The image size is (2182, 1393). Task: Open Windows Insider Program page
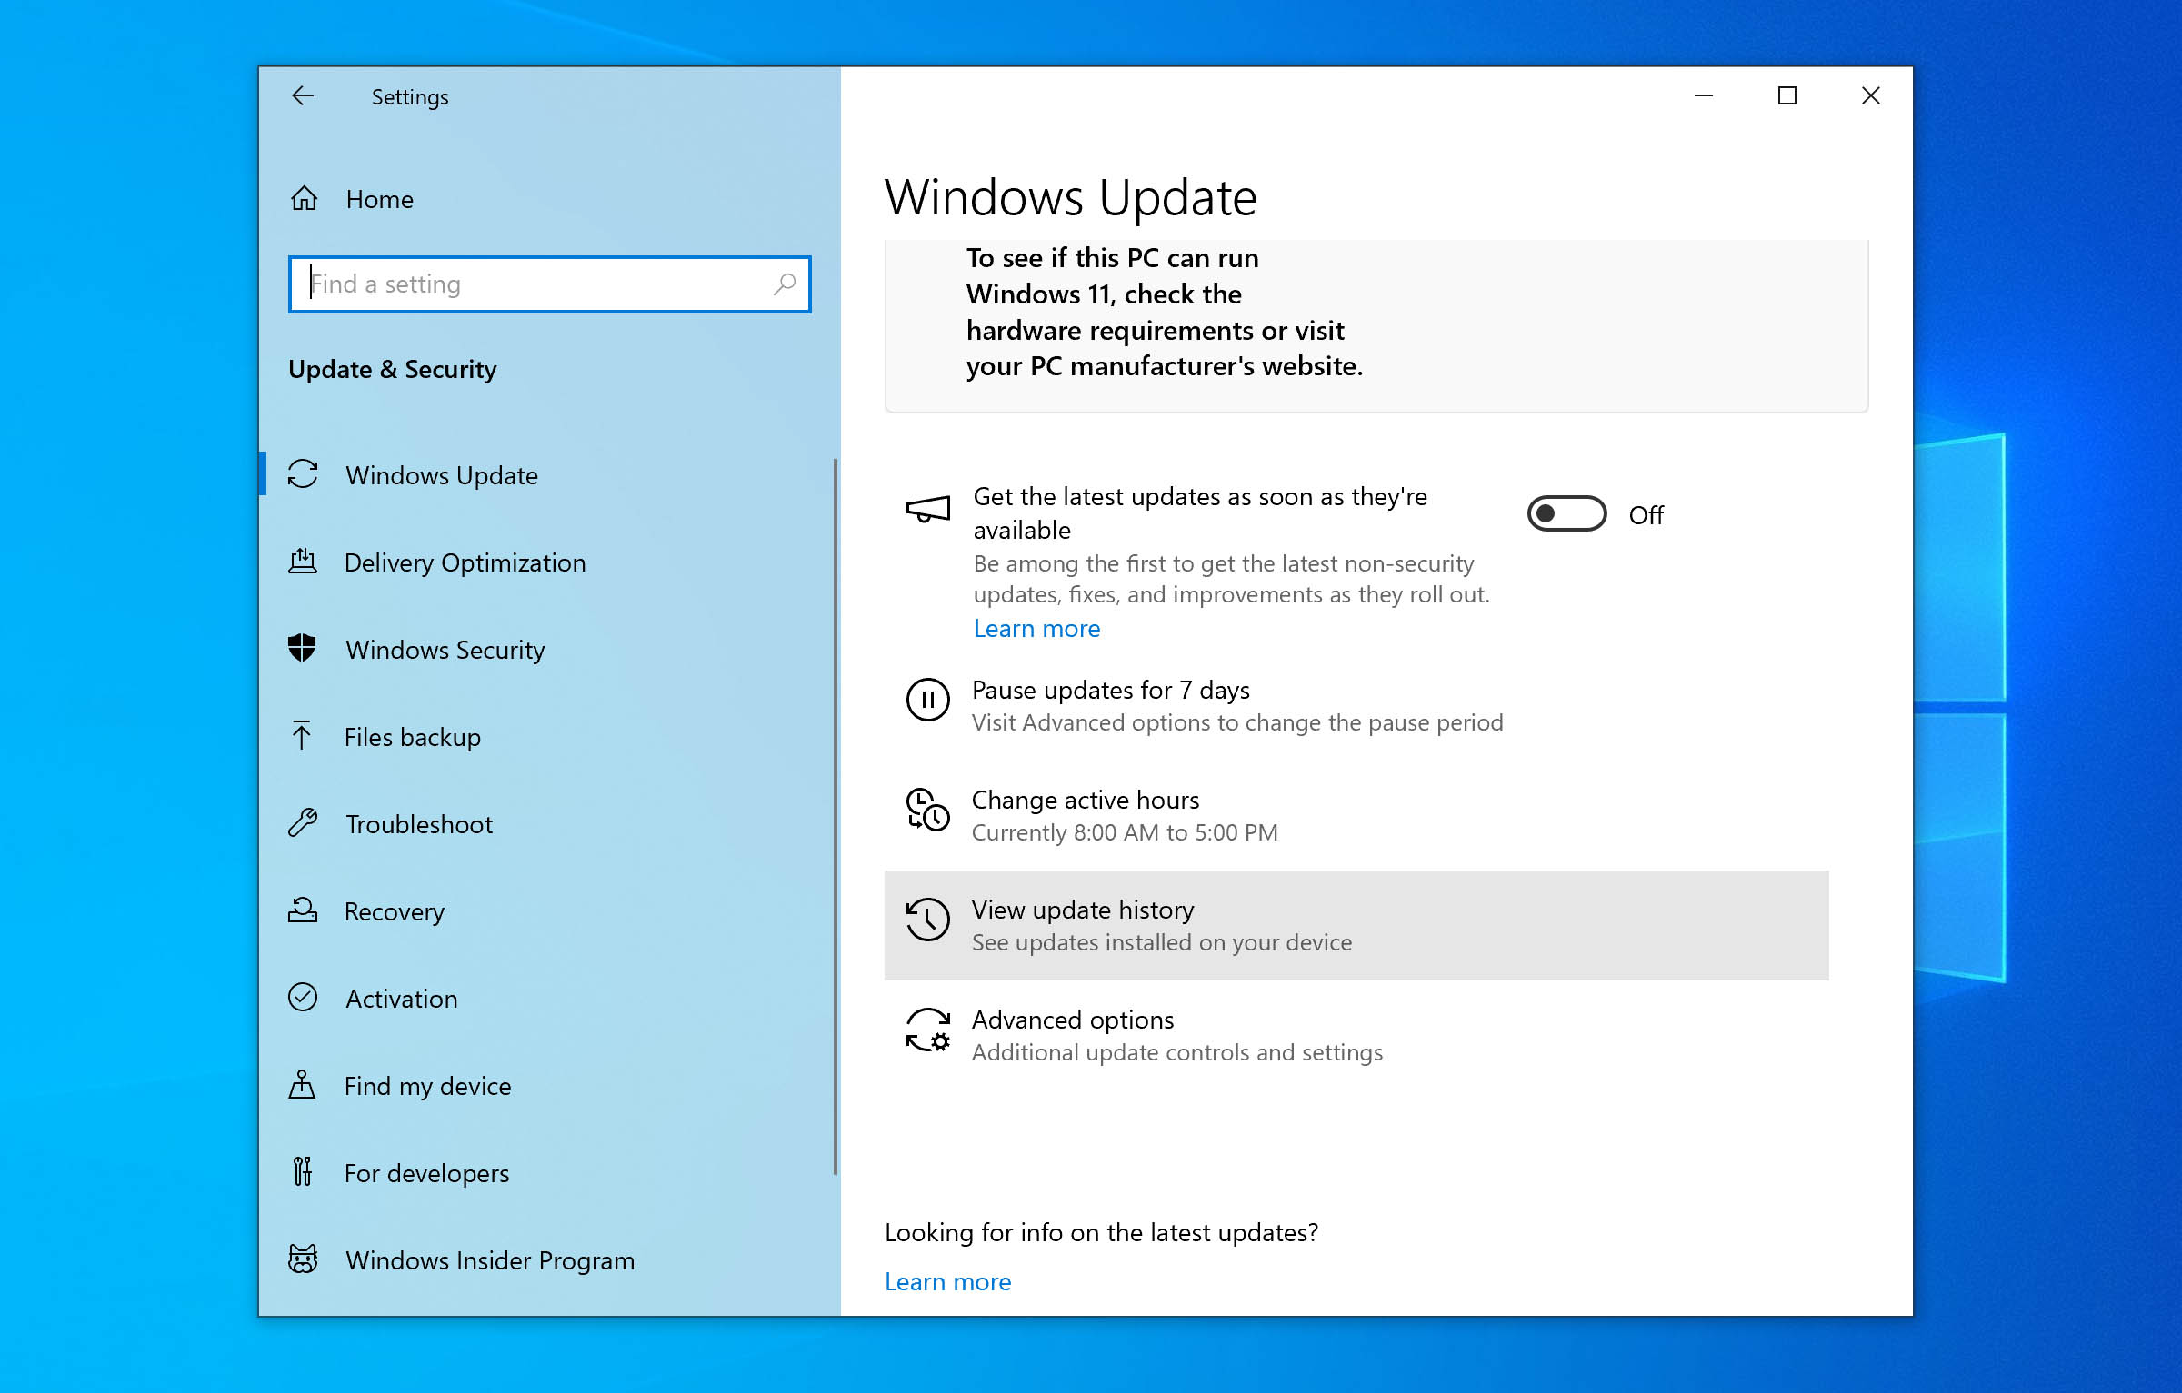coord(549,1260)
